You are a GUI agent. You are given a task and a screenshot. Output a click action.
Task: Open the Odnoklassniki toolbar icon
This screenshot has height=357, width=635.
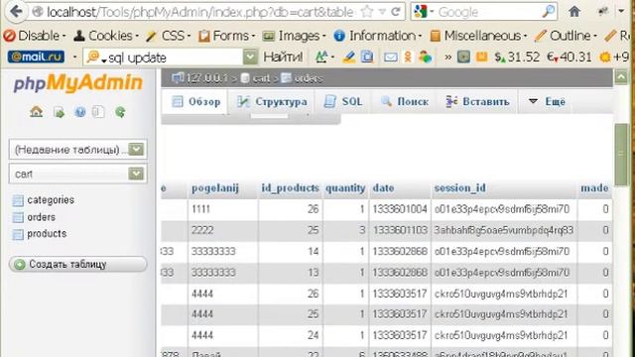coord(408,58)
